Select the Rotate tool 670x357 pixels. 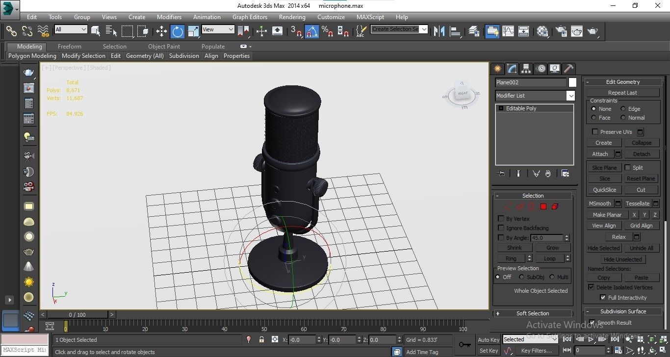pos(178,31)
